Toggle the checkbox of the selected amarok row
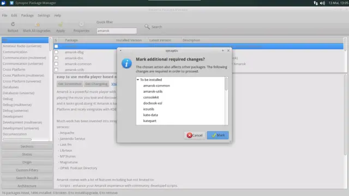Viewport: 349px width, 196px height. 56,46
